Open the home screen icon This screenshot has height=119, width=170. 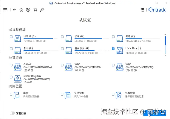[x=21, y=10]
